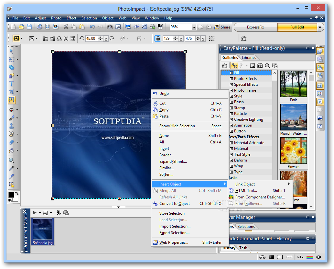Open the Selection menu
The height and width of the screenshot is (269, 334).
click(89, 18)
